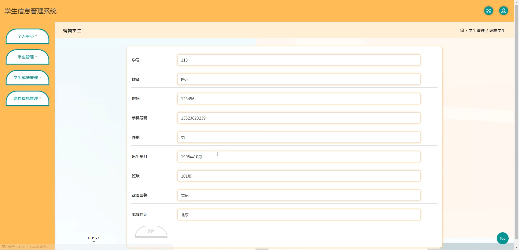This screenshot has height=250, width=519.
Task: Click the 密码 field showing 123456
Action: (x=299, y=99)
